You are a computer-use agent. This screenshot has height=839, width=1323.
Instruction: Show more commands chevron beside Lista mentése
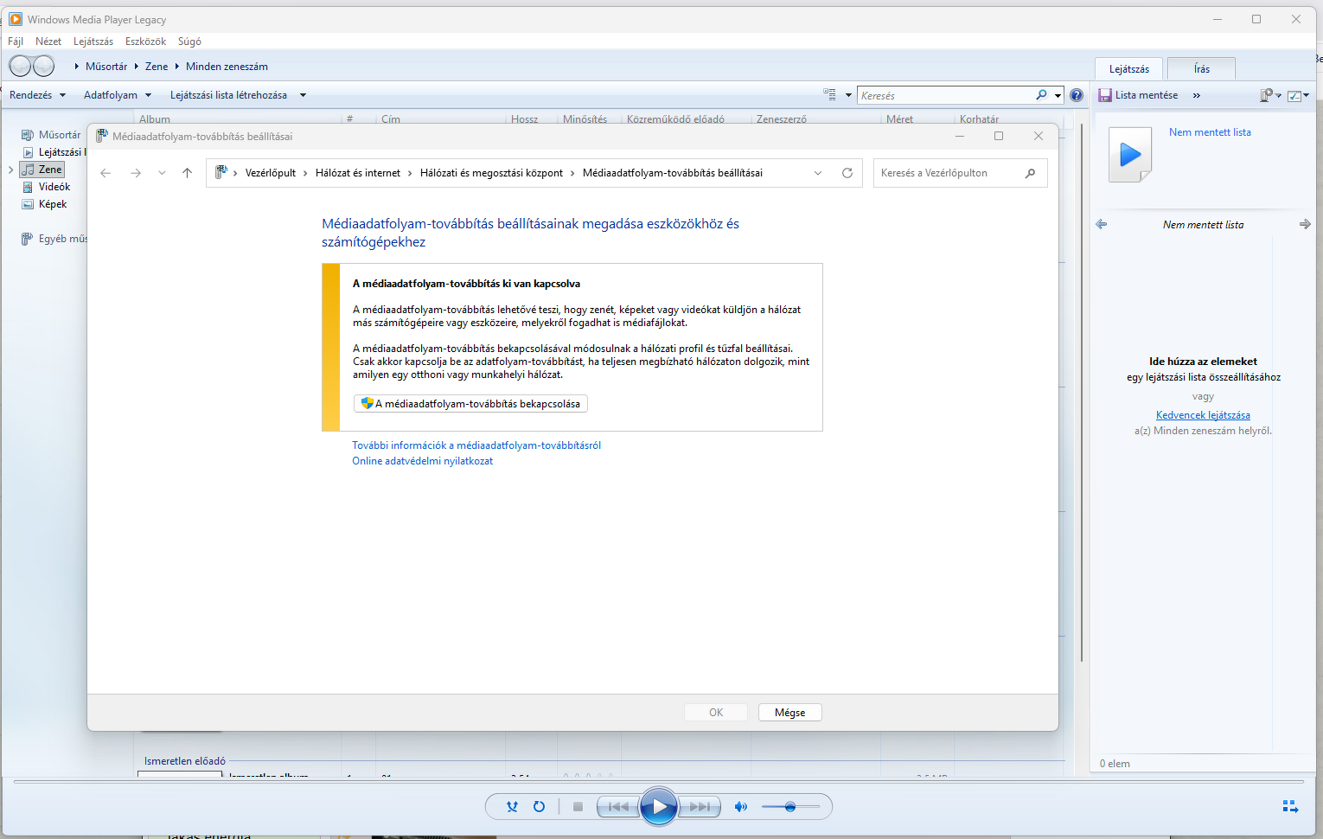click(x=1197, y=95)
